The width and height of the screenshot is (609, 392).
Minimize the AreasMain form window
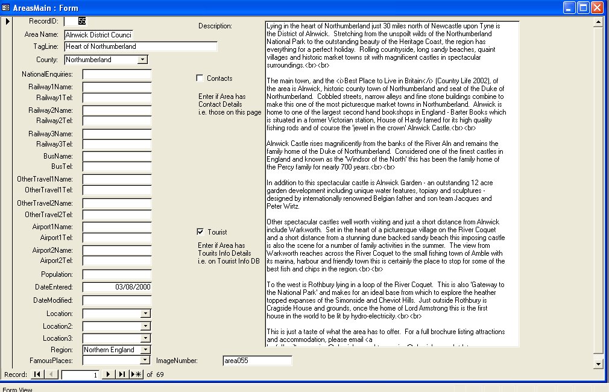[x=569, y=7]
